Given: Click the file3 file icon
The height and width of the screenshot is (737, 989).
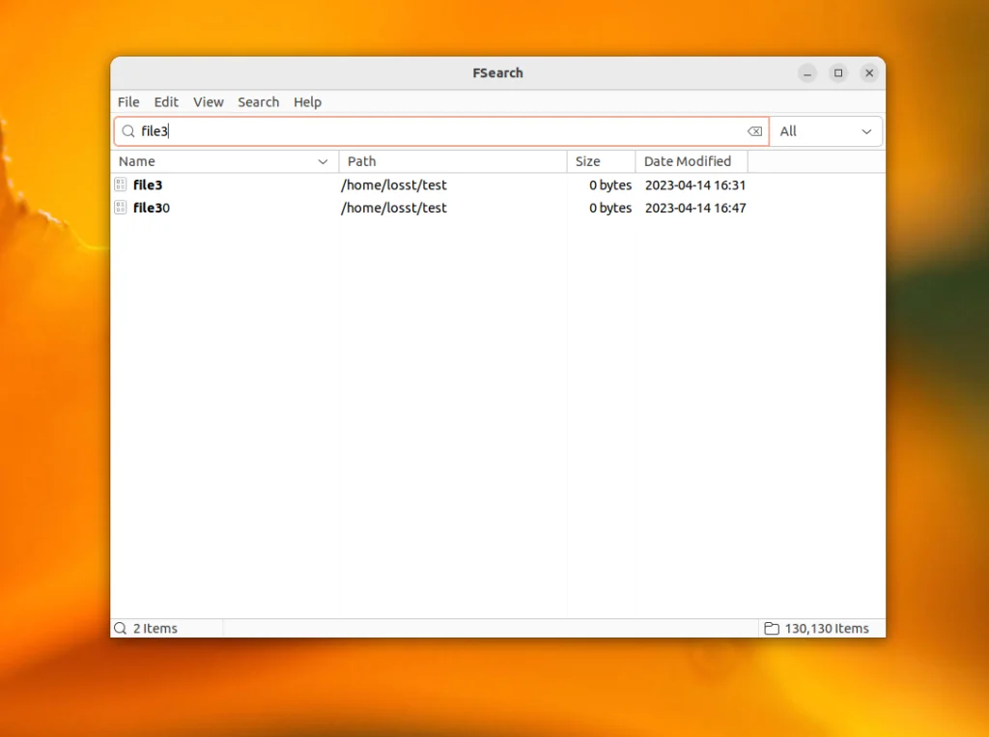Looking at the screenshot, I should click(121, 184).
